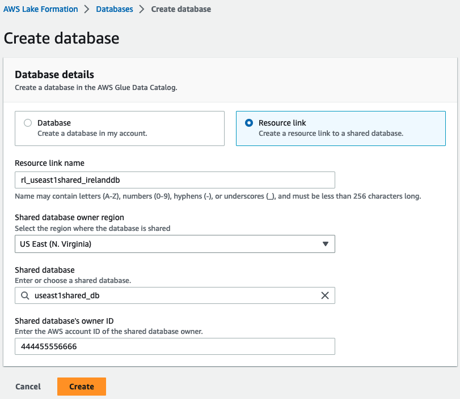This screenshot has height=399, width=460.
Task: Click 'Database details' heading text
Action: click(54, 74)
